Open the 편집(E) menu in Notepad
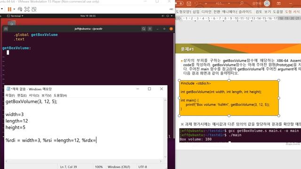The image size is (301, 169). coord(22,95)
